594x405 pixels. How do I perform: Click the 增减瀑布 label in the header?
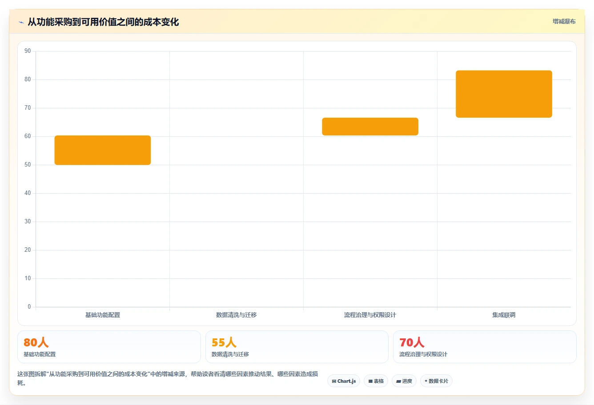pos(564,21)
